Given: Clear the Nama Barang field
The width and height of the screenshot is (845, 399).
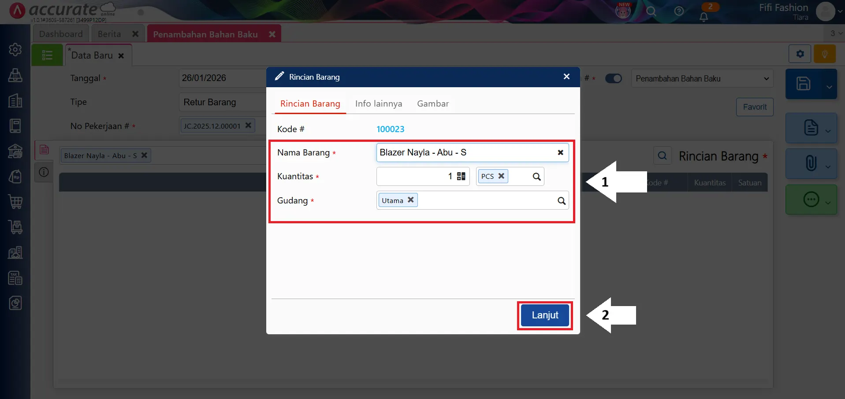Looking at the screenshot, I should pos(560,152).
